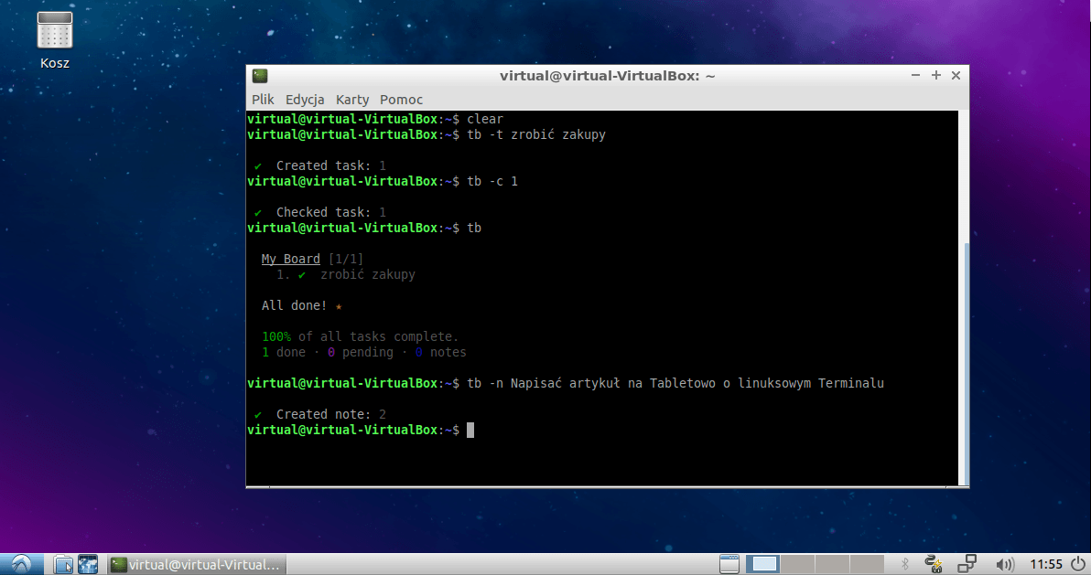
Task: Switch to the fourth workspace in pager
Action: pyautogui.click(x=866, y=564)
